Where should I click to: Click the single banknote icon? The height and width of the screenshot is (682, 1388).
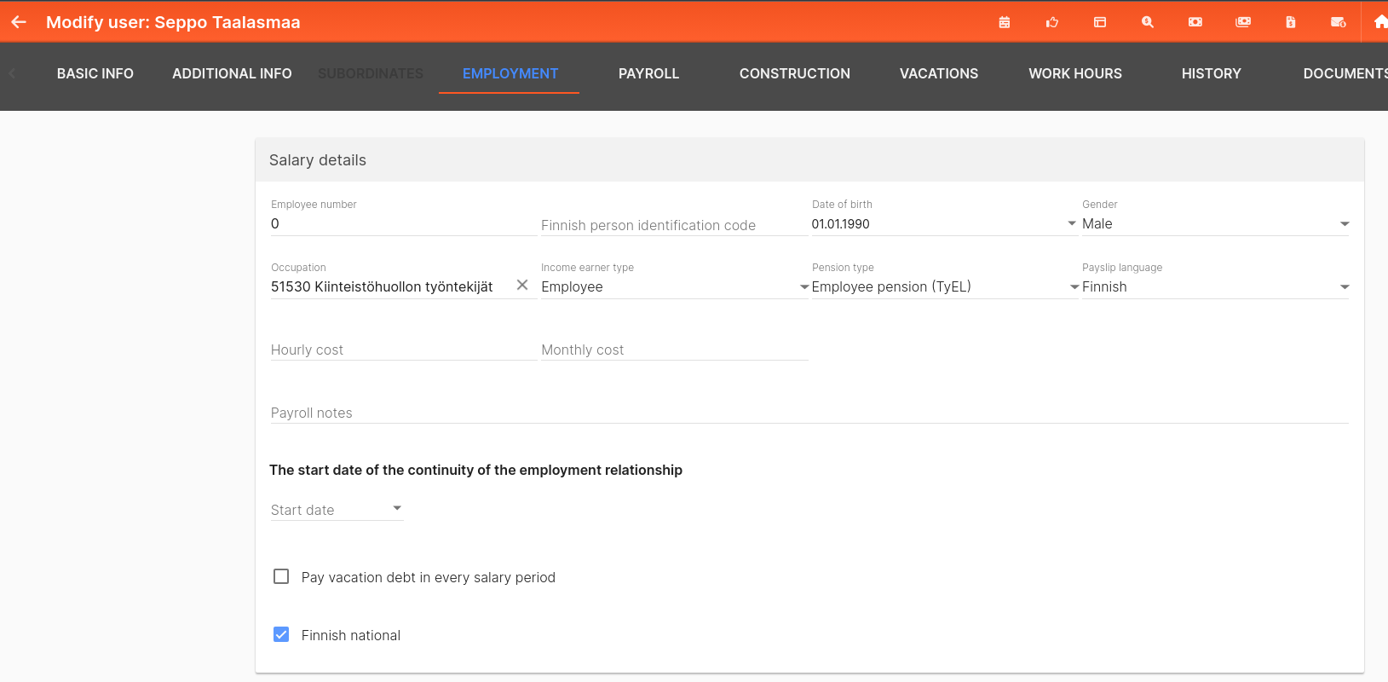tap(1195, 22)
